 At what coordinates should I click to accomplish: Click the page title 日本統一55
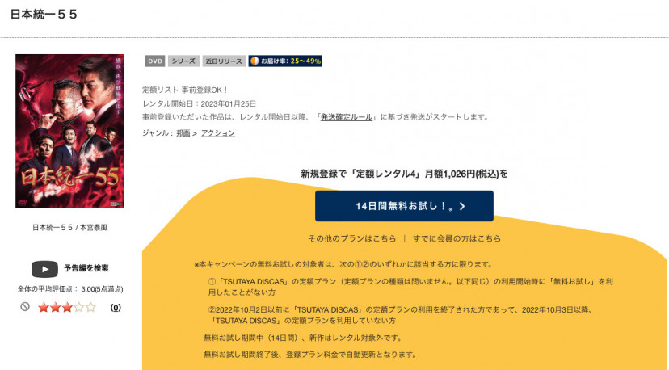pyautogui.click(x=44, y=15)
